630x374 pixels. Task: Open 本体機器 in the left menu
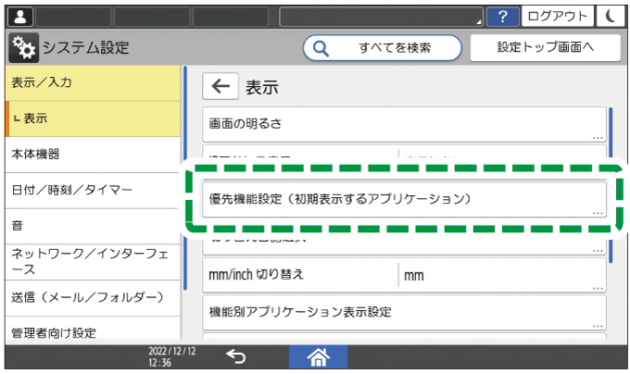point(93,155)
